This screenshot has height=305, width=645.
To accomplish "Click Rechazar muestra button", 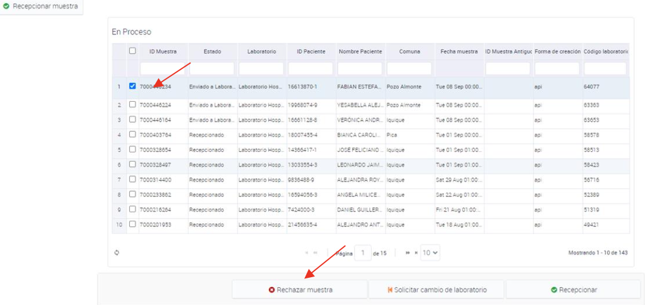I will (x=300, y=290).
